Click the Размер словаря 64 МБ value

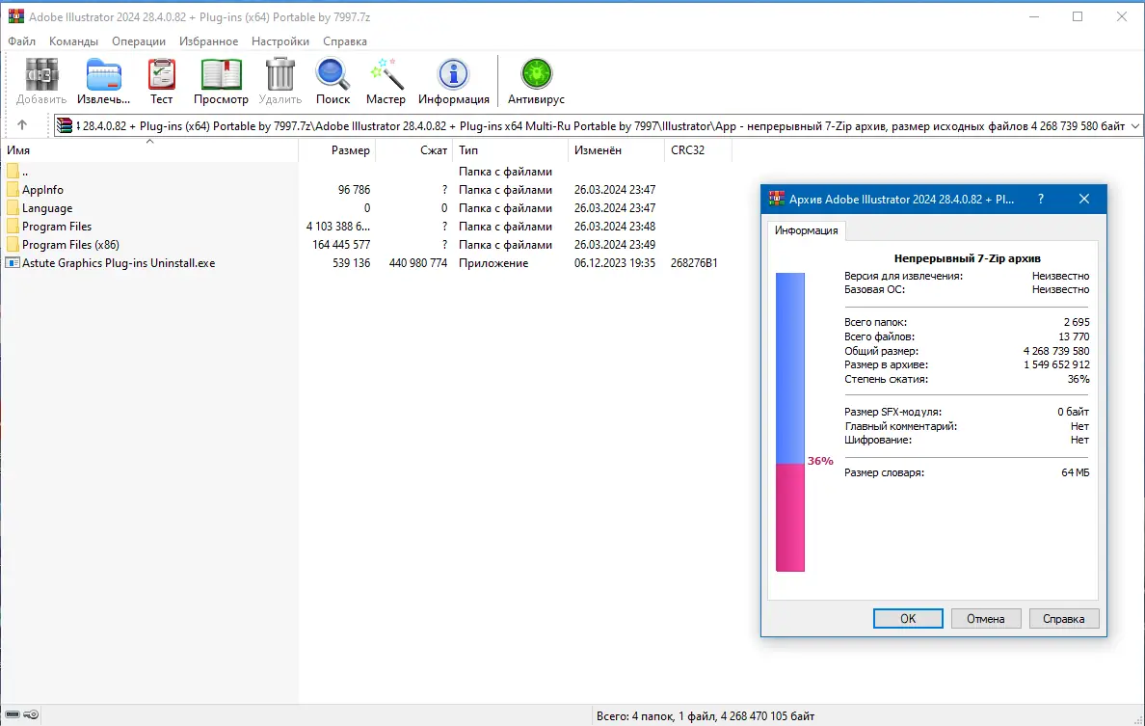[x=1075, y=472]
